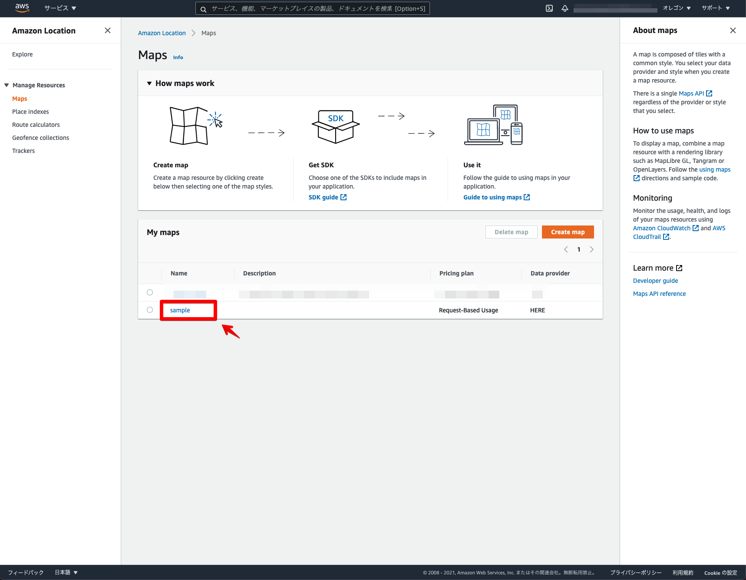Click the AWS logo to go home
This screenshot has height=580, width=746.
pyautogui.click(x=21, y=8)
